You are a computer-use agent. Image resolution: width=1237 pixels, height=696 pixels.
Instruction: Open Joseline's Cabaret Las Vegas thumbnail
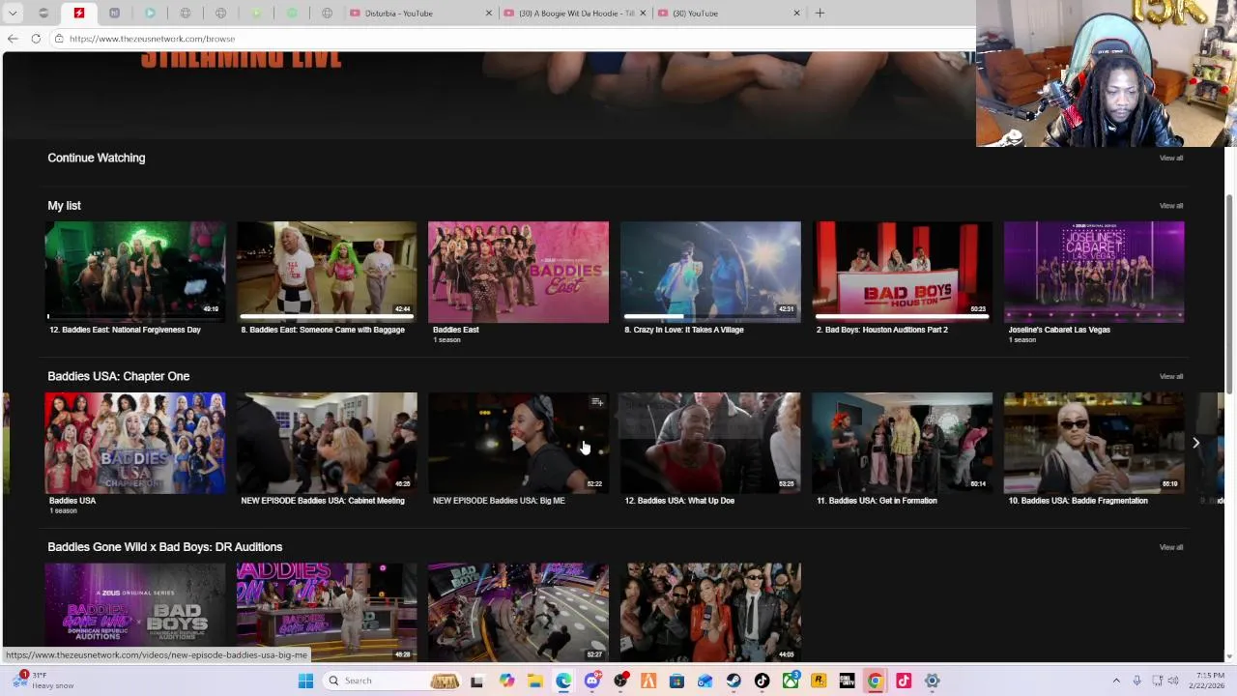(1094, 272)
